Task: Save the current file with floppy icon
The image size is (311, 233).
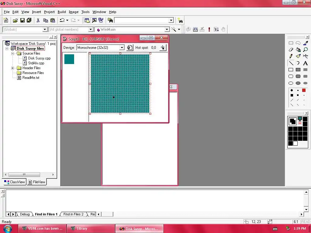Action: click(22, 20)
